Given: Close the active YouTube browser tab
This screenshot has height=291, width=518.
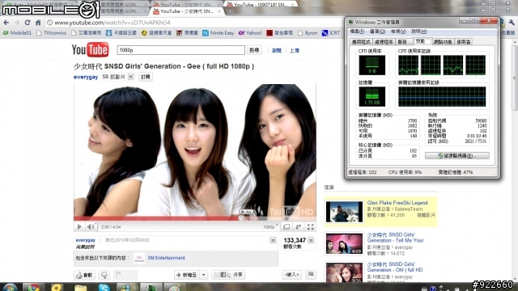Looking at the screenshot, I should point(219,11).
